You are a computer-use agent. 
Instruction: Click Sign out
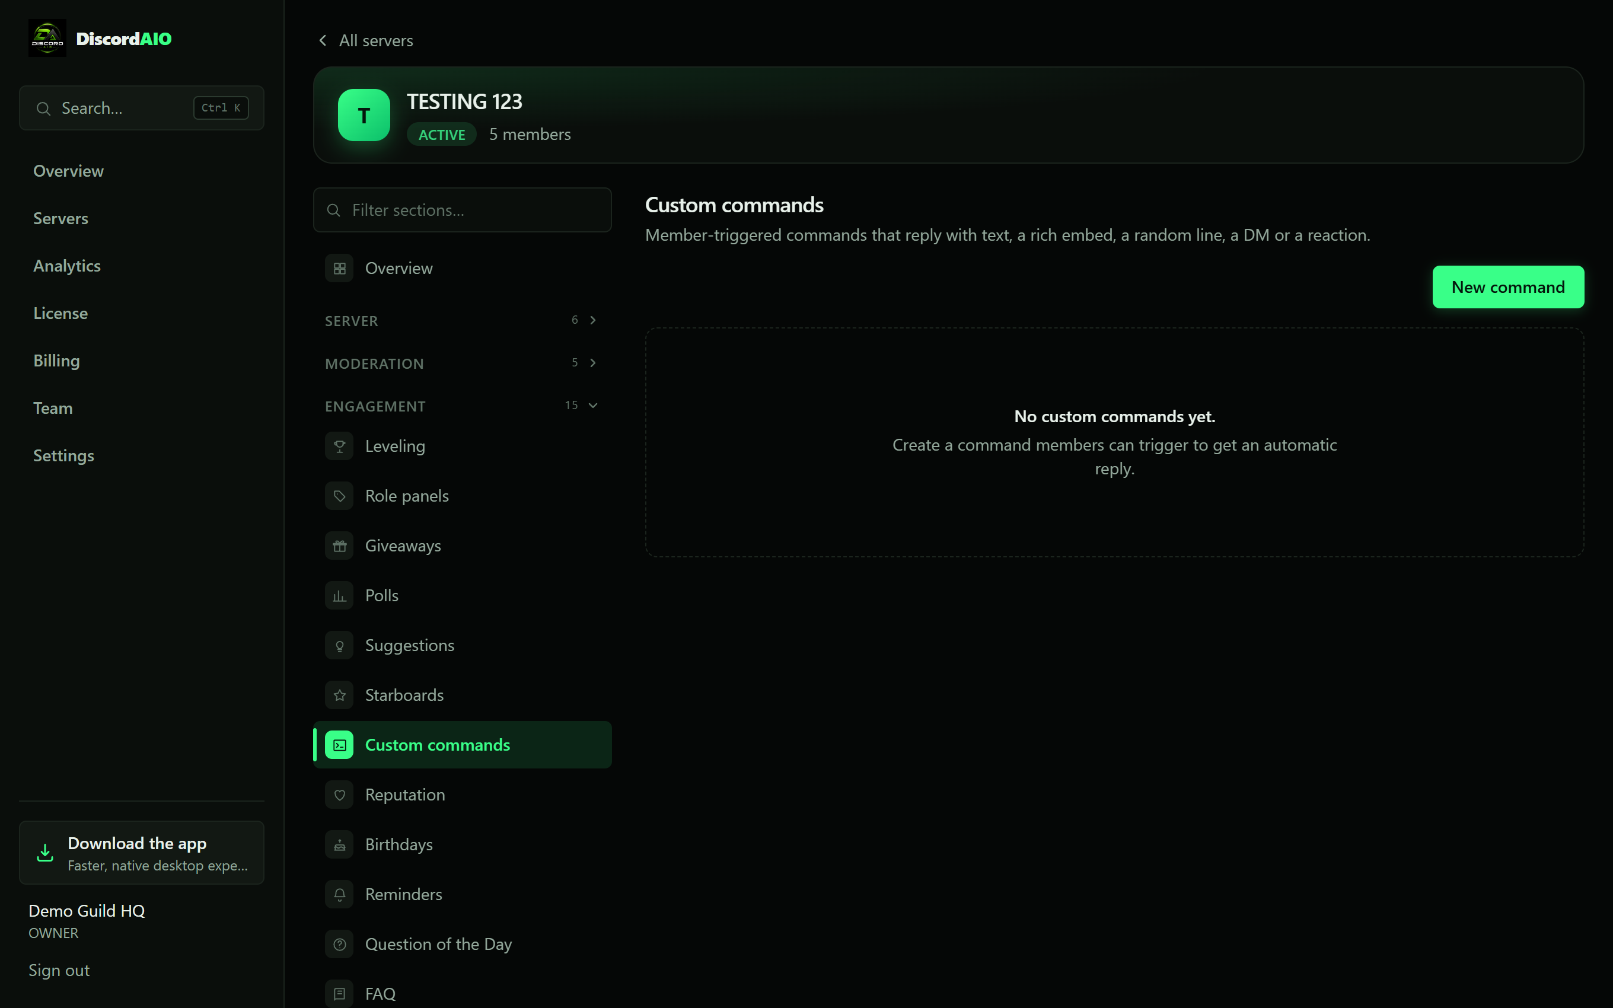pyautogui.click(x=59, y=970)
